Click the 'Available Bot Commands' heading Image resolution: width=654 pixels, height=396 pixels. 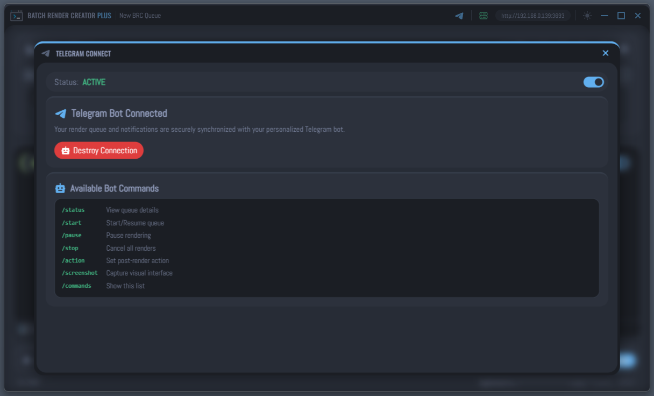115,188
